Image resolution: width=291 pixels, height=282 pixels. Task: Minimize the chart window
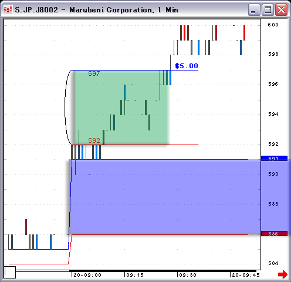click(x=254, y=9)
